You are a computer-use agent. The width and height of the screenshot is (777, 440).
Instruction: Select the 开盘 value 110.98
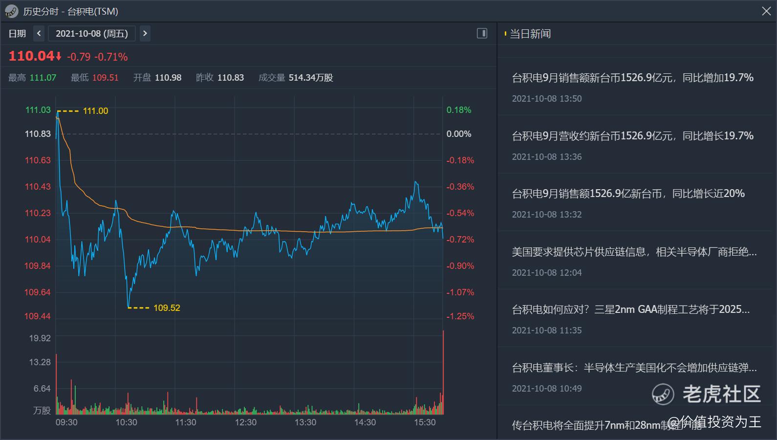click(168, 78)
